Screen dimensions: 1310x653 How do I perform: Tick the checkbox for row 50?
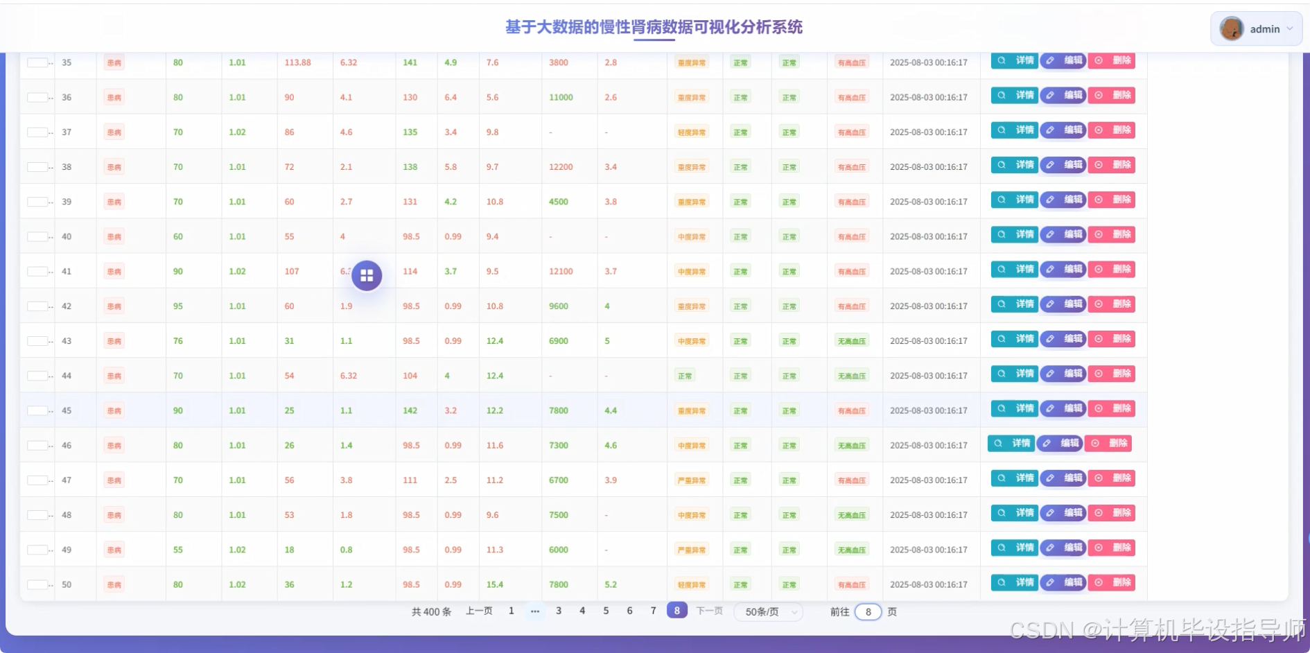[37, 585]
